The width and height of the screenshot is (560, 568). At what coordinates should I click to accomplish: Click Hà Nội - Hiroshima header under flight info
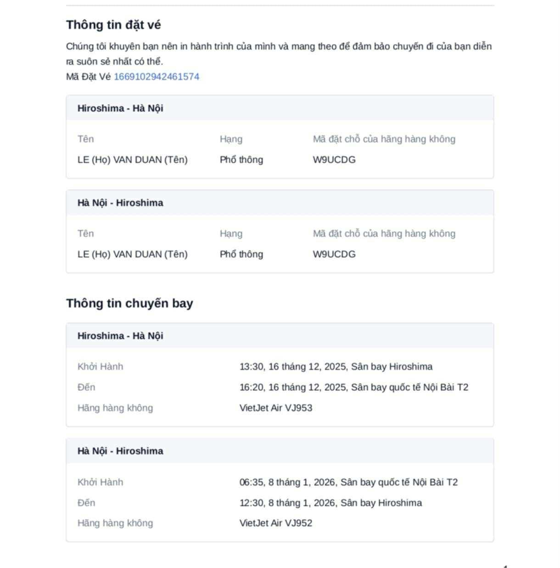(x=120, y=451)
